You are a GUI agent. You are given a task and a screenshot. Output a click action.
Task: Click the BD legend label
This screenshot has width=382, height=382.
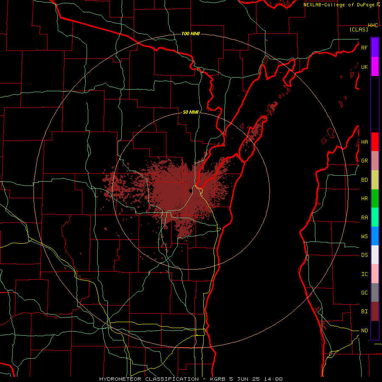(364, 180)
